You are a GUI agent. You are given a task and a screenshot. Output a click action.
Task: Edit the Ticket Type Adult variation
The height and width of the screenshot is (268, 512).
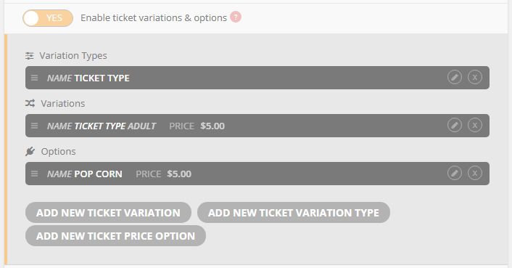tap(455, 125)
